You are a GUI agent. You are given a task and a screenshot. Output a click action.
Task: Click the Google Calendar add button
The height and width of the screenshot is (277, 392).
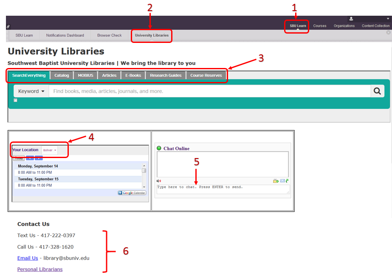click(x=132, y=193)
